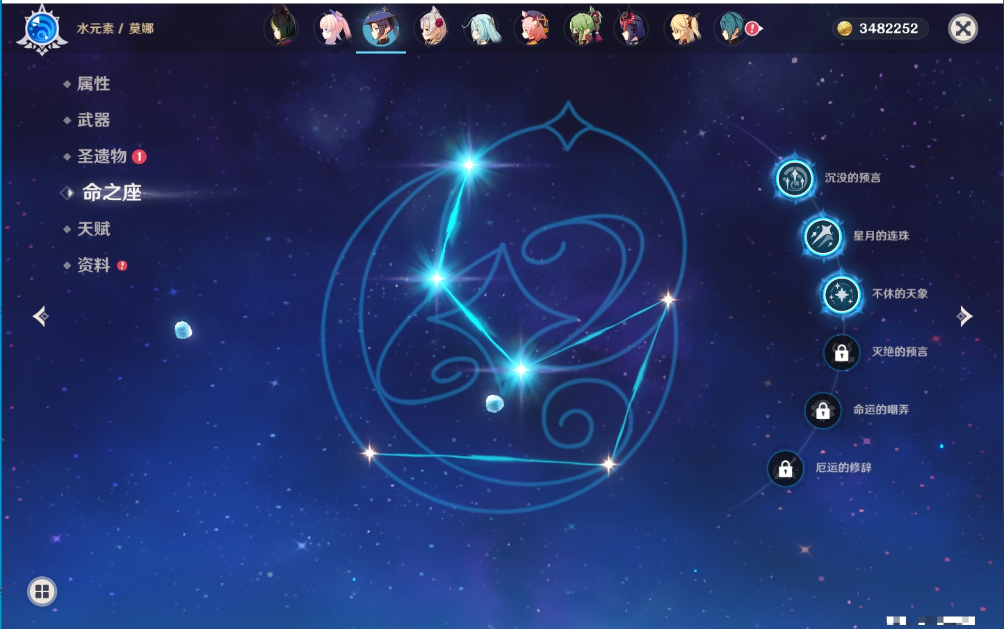1004x629 pixels.
Task: Click the 不休的天象 label
Action: [900, 294]
